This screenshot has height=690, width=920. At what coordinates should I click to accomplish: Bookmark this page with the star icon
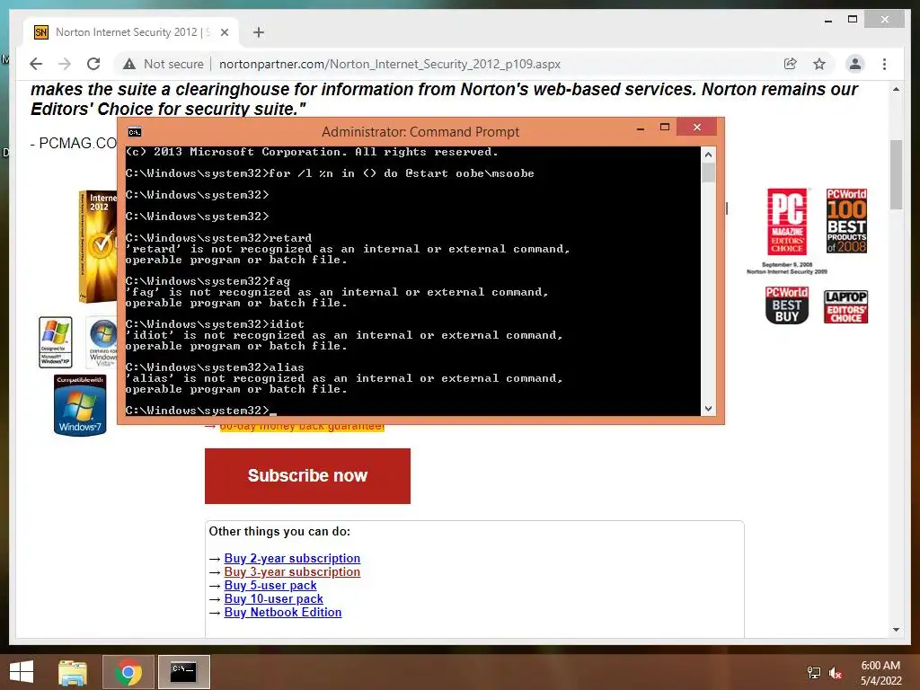819,64
